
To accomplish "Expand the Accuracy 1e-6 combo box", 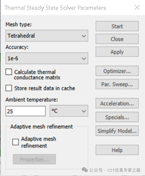I will point(47,58).
